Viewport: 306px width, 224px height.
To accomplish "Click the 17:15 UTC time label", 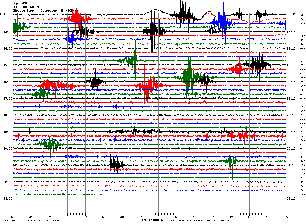I will (x=291, y=32).
